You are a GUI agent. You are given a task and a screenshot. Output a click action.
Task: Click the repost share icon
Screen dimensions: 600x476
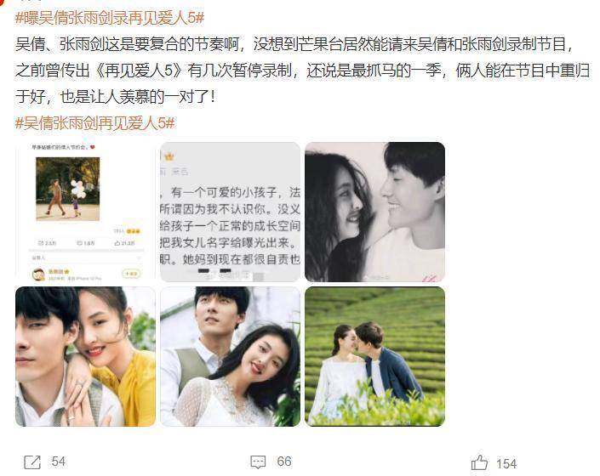(x=32, y=462)
